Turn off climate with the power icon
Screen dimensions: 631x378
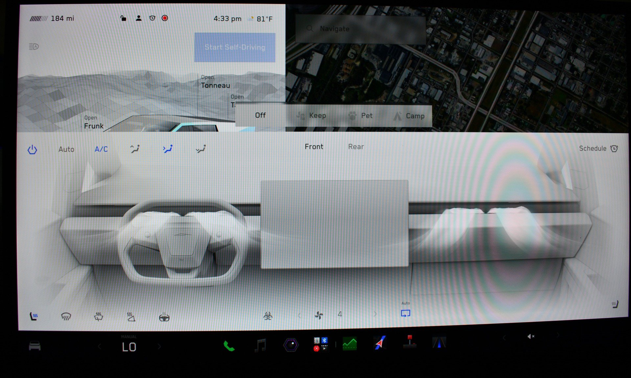32,150
